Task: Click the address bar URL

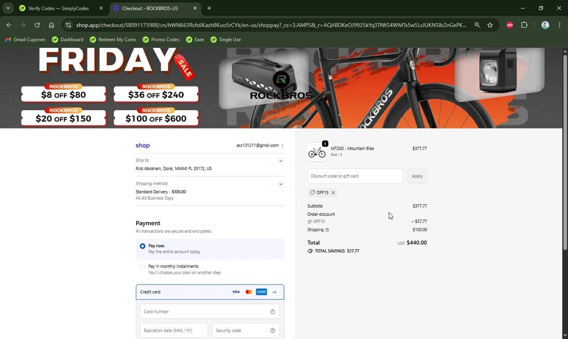Action: (x=271, y=25)
